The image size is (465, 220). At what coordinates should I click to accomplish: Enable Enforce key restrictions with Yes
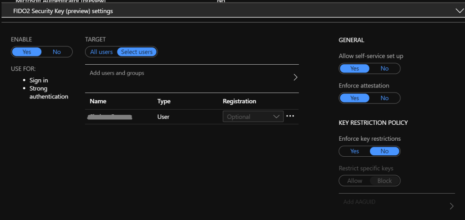(x=354, y=151)
